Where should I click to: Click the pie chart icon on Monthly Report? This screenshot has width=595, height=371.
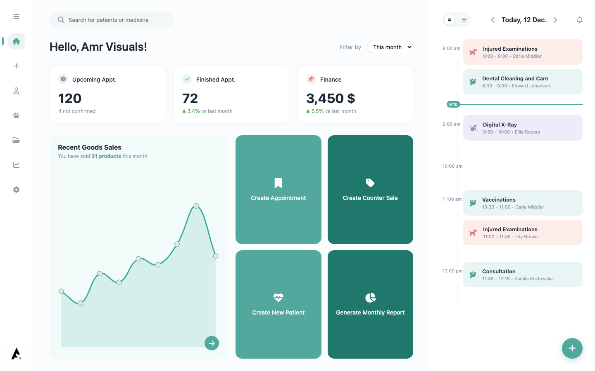pyautogui.click(x=370, y=298)
